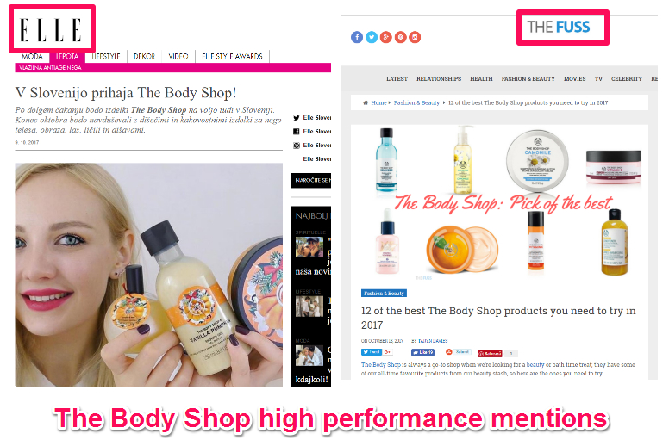The image size is (669, 446).
Task: Click the Facebook Like button
Action: pyautogui.click(x=422, y=352)
